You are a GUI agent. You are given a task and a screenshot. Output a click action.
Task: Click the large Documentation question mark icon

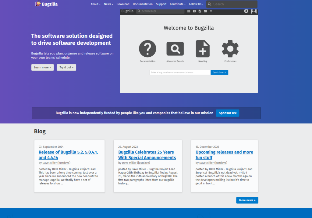coord(147,49)
